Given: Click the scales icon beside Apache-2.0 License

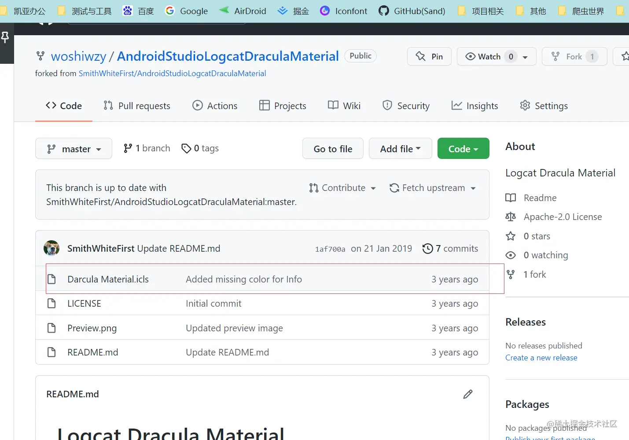Looking at the screenshot, I should (x=511, y=217).
